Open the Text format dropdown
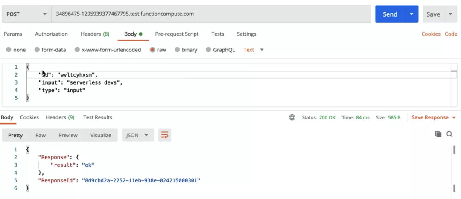The image size is (461, 199). [x=254, y=50]
